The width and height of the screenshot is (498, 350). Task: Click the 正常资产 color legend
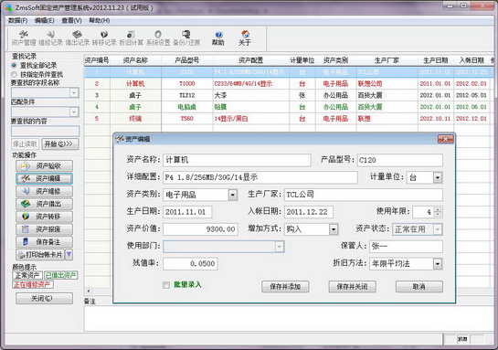pos(27,275)
